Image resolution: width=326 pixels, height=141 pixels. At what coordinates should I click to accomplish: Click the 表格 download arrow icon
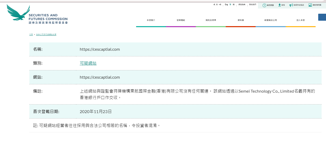pyautogui.click(x=280, y=5)
